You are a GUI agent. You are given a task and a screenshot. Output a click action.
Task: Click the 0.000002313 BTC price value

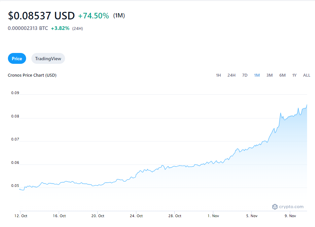[x=28, y=28]
